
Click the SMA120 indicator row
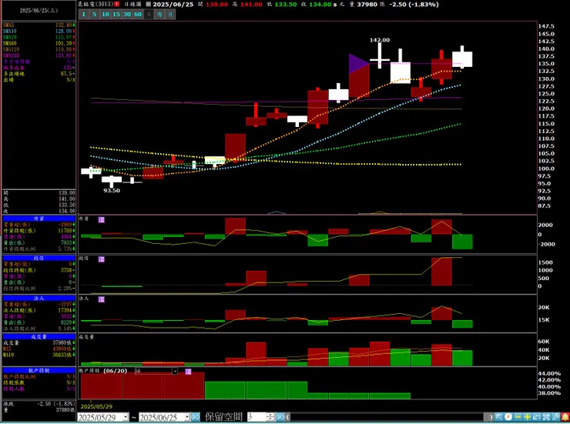pos(39,49)
